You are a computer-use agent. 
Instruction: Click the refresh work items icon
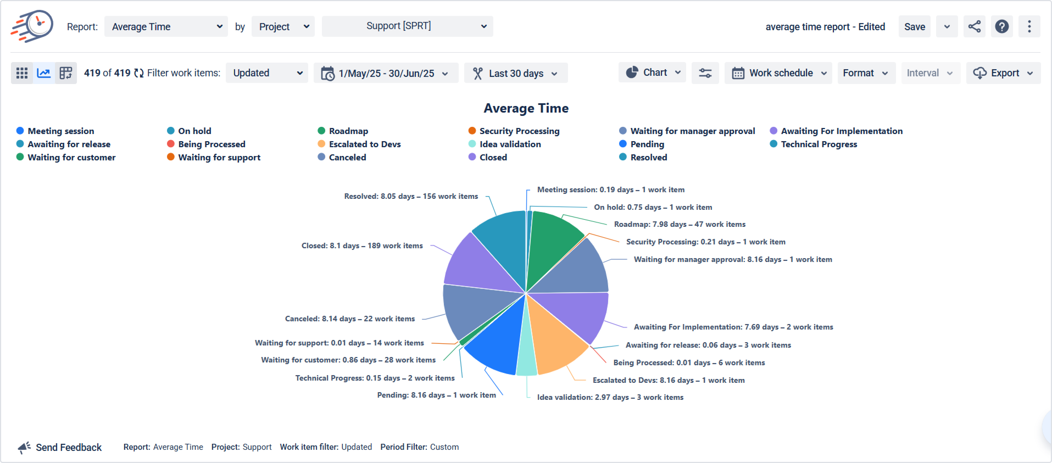[139, 73]
